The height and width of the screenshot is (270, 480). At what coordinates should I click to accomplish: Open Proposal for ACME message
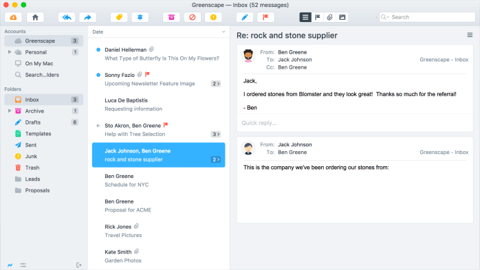pyautogui.click(x=159, y=205)
